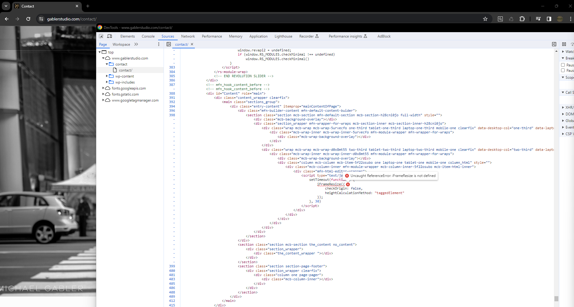The width and height of the screenshot is (574, 307).
Task: Open a new browser tab
Action: pyautogui.click(x=88, y=6)
